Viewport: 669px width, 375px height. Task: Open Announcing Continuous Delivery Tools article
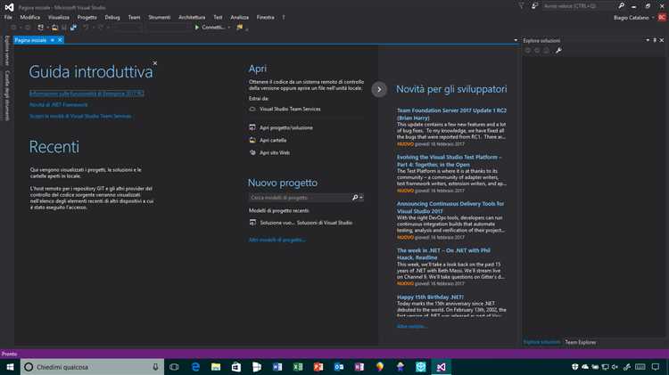tap(450, 208)
